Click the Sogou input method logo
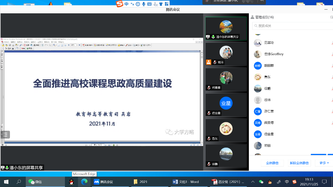Viewport: 333px width, 187px height. [x=120, y=4]
